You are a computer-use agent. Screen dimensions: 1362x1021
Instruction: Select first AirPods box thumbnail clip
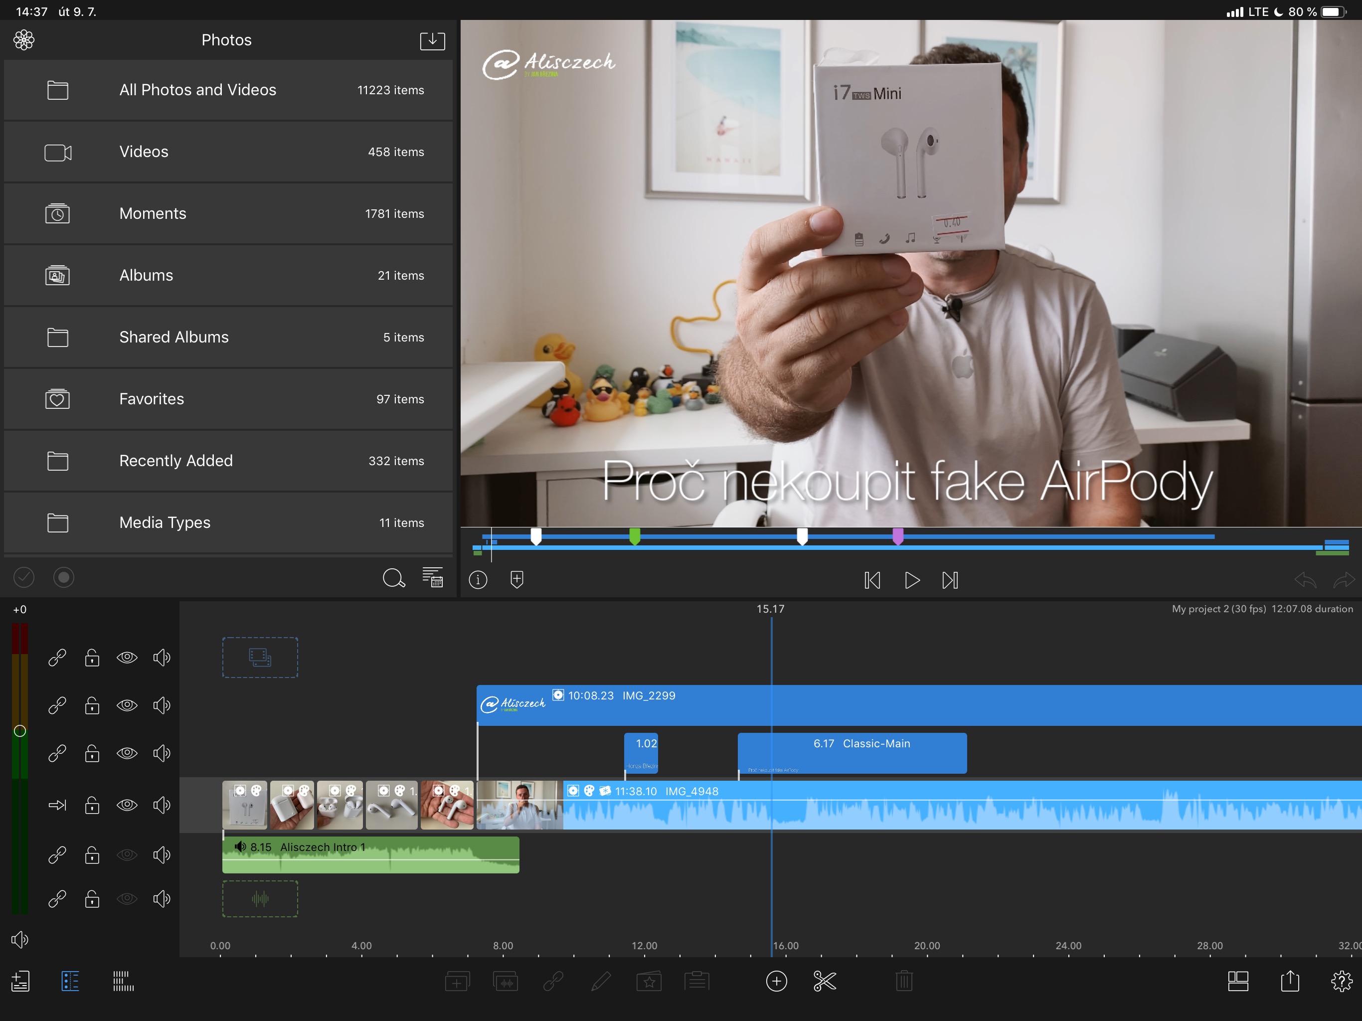click(244, 805)
